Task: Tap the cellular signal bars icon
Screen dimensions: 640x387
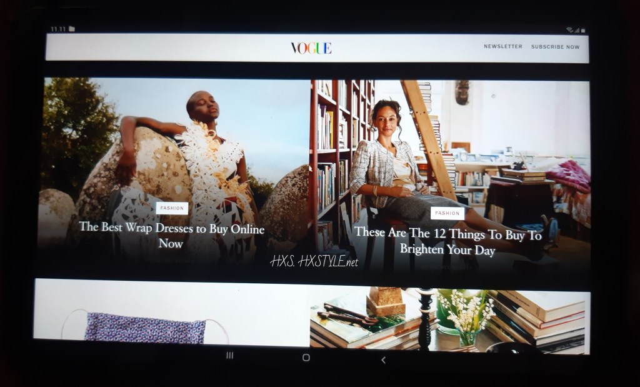Action: 576,30
